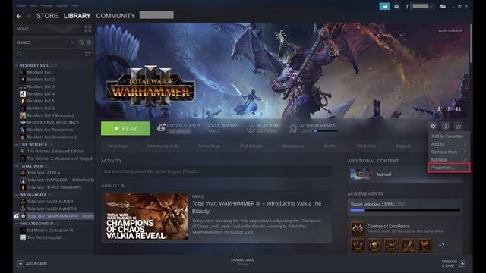This screenshot has height=273, width=486.
Task: Click the forward navigation arrow
Action: tap(29, 16)
